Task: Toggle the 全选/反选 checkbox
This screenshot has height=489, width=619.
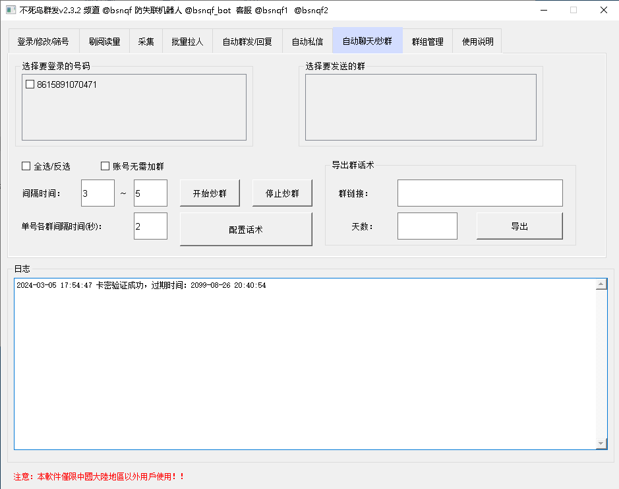Action: [x=26, y=166]
